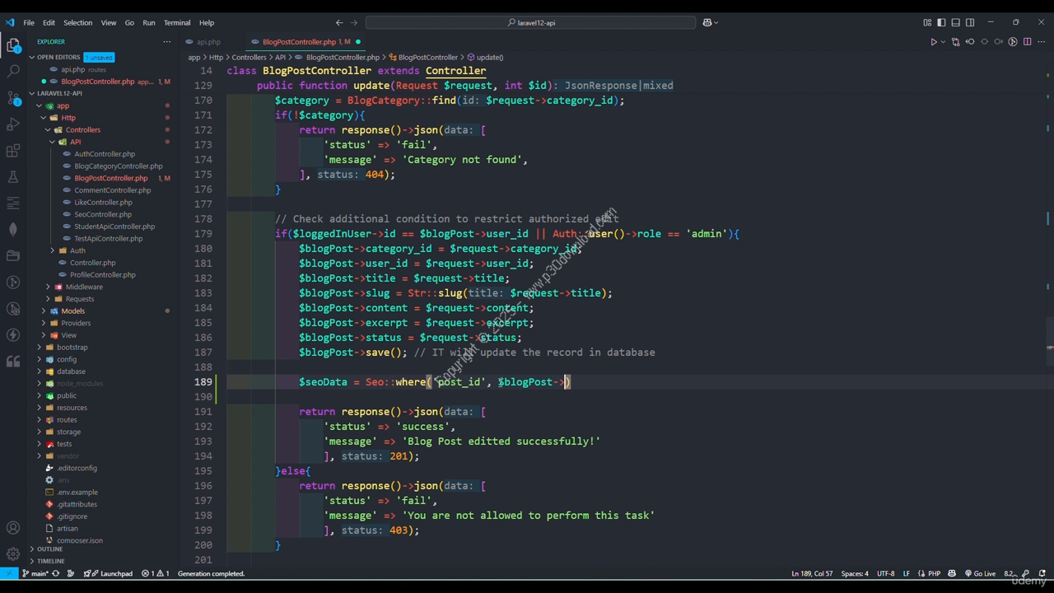Open the Run Code dropdown arrow
The width and height of the screenshot is (1054, 593).
pyautogui.click(x=943, y=42)
